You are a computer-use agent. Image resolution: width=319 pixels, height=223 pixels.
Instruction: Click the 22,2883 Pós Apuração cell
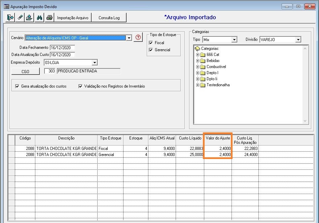pyautogui.click(x=245, y=149)
